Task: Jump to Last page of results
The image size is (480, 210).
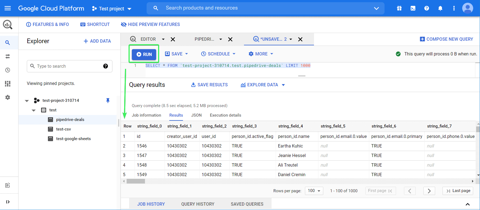Action: pos(458,191)
